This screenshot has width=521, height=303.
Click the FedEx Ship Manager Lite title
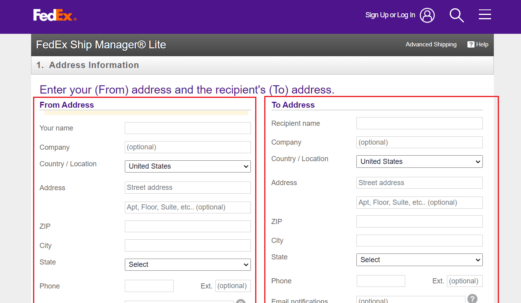101,45
